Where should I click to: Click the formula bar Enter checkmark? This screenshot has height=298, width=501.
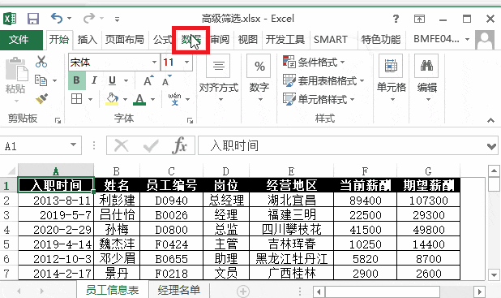151,145
